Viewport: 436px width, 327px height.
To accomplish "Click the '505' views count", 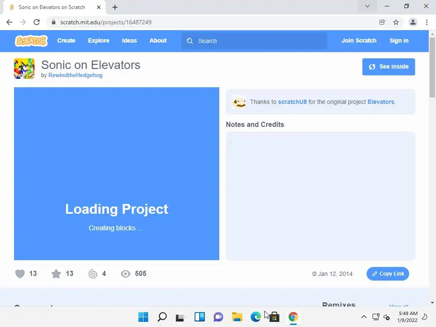I will point(141,274).
